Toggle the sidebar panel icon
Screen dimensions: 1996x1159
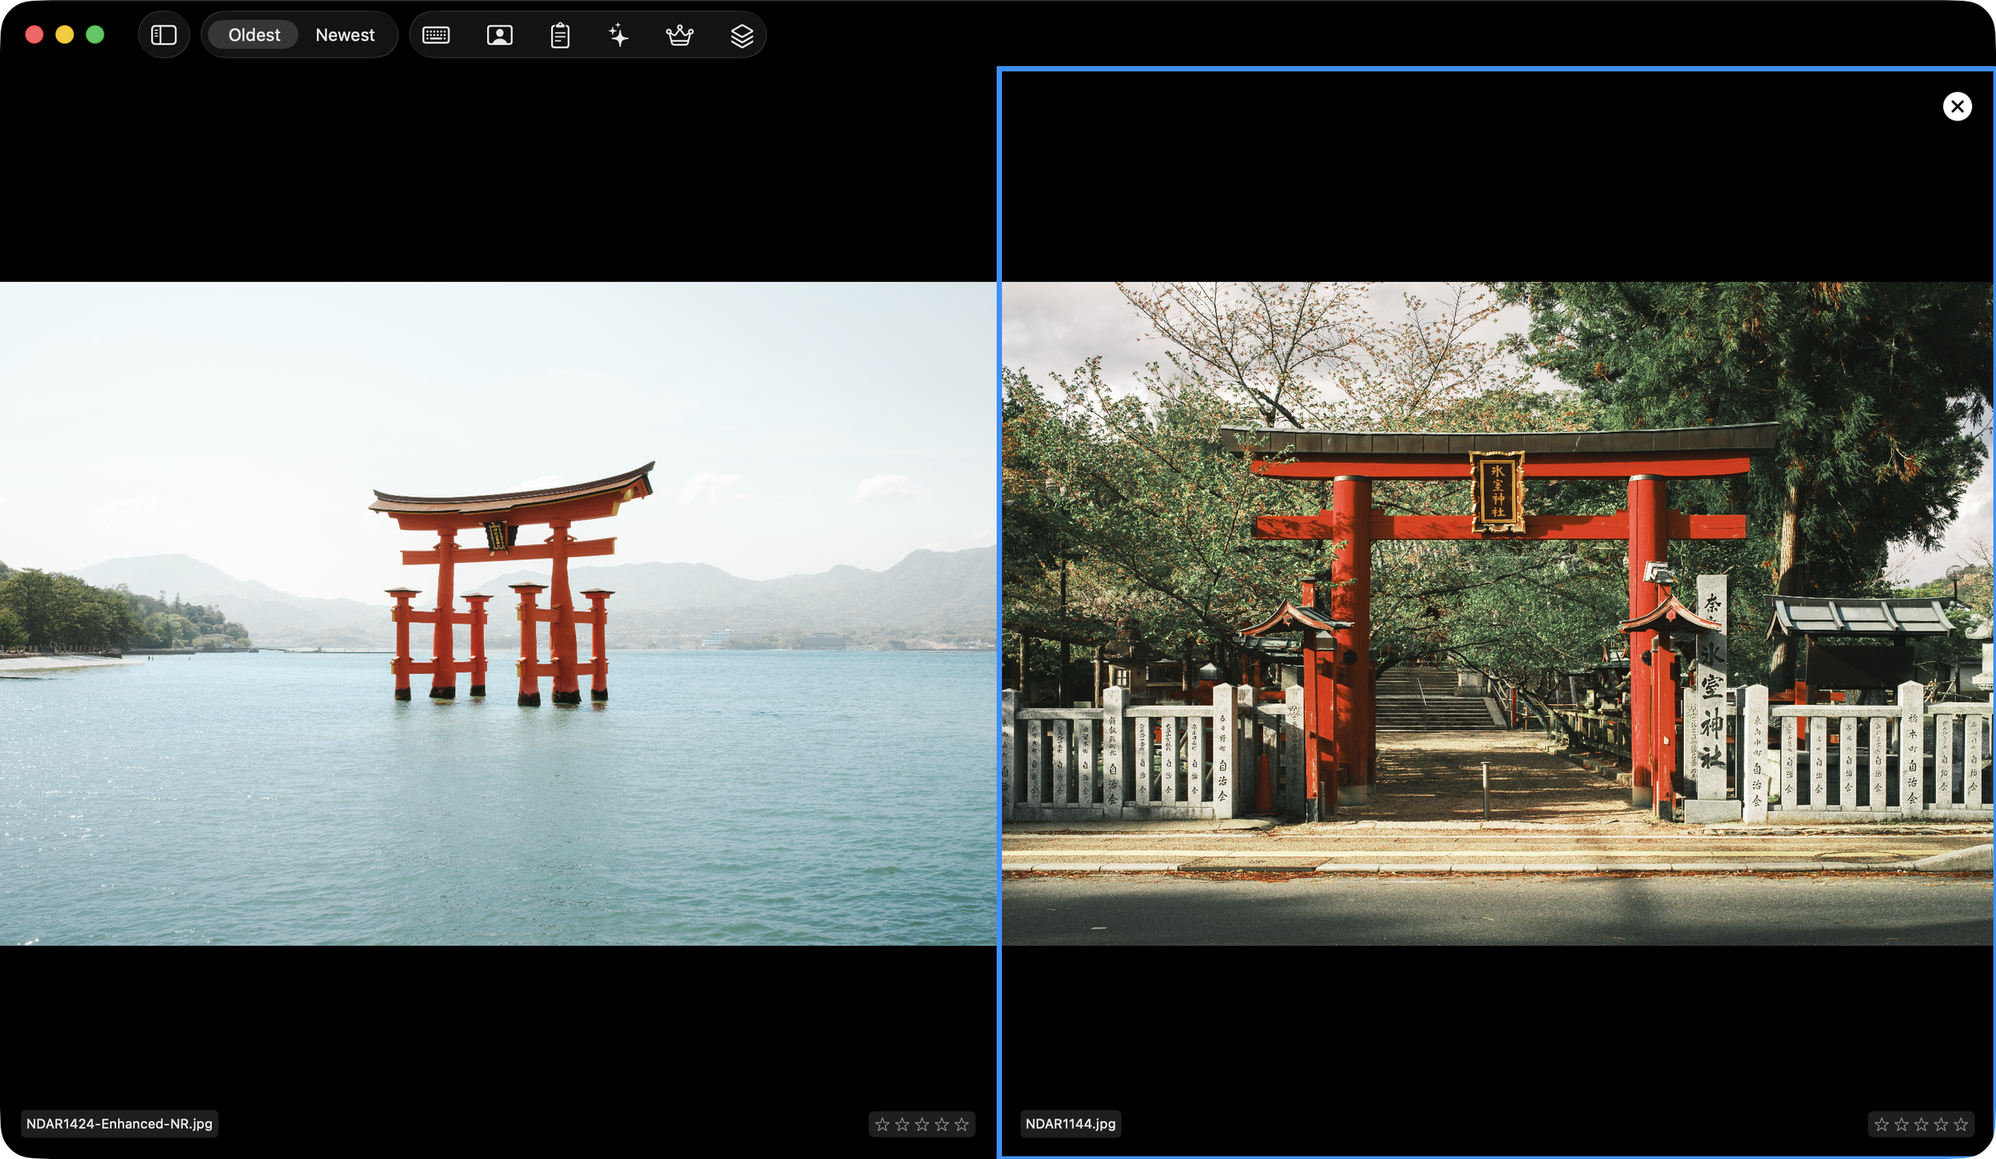(164, 35)
